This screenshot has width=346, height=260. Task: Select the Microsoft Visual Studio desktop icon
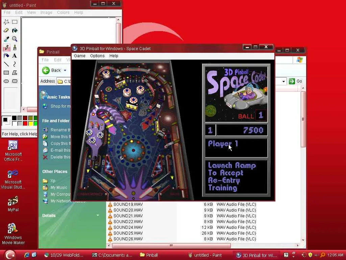[13, 179]
